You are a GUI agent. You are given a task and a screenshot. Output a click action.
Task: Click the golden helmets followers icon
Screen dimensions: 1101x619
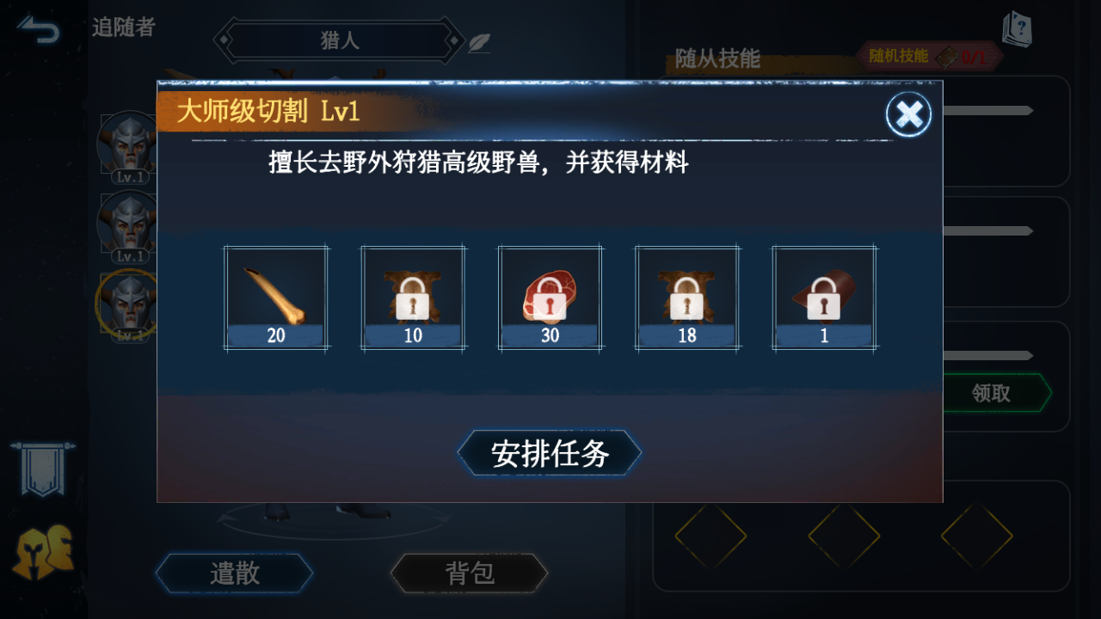click(43, 551)
